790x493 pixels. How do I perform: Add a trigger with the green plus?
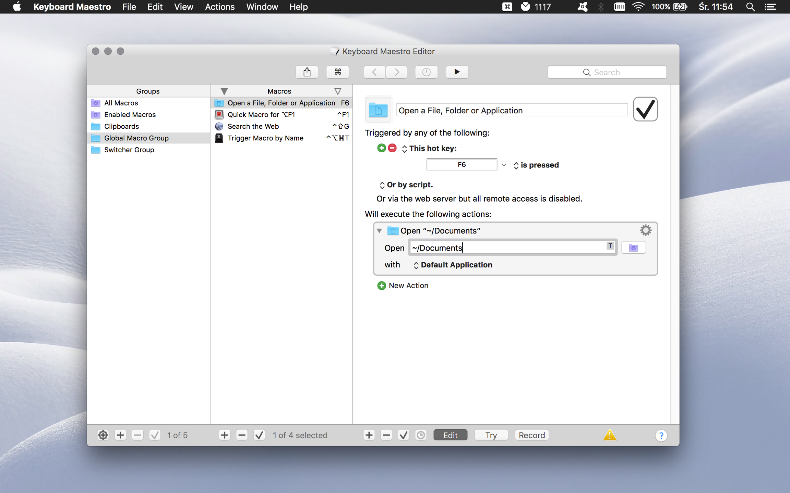click(x=381, y=148)
